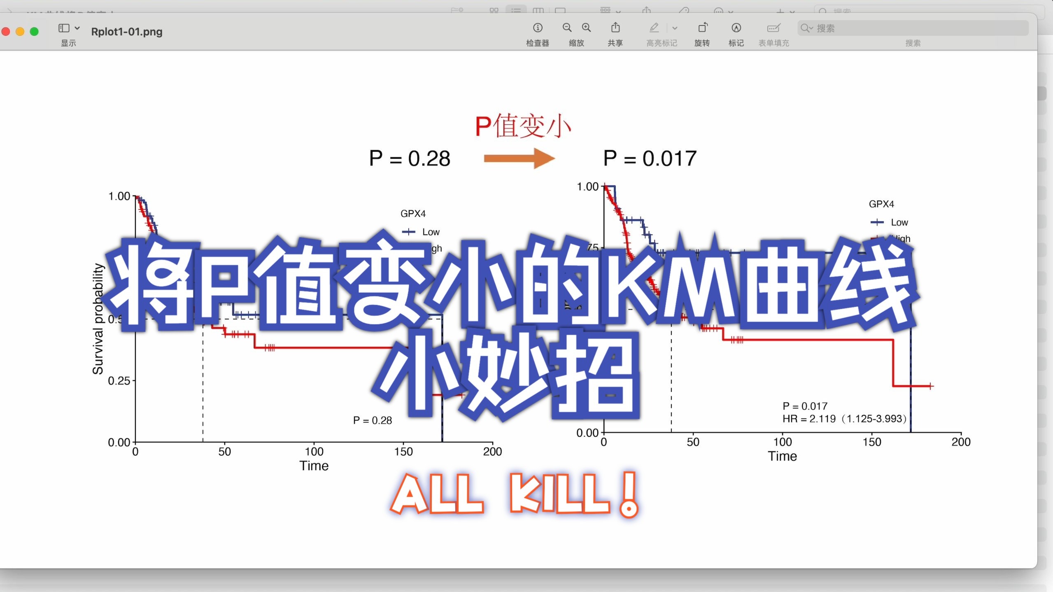Open the 共享 share options

click(x=615, y=27)
